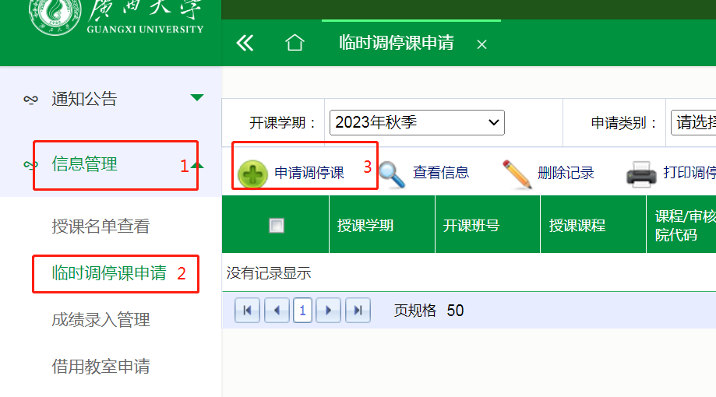Click the pencil Delete Record icon
The width and height of the screenshot is (716, 397).
(517, 174)
